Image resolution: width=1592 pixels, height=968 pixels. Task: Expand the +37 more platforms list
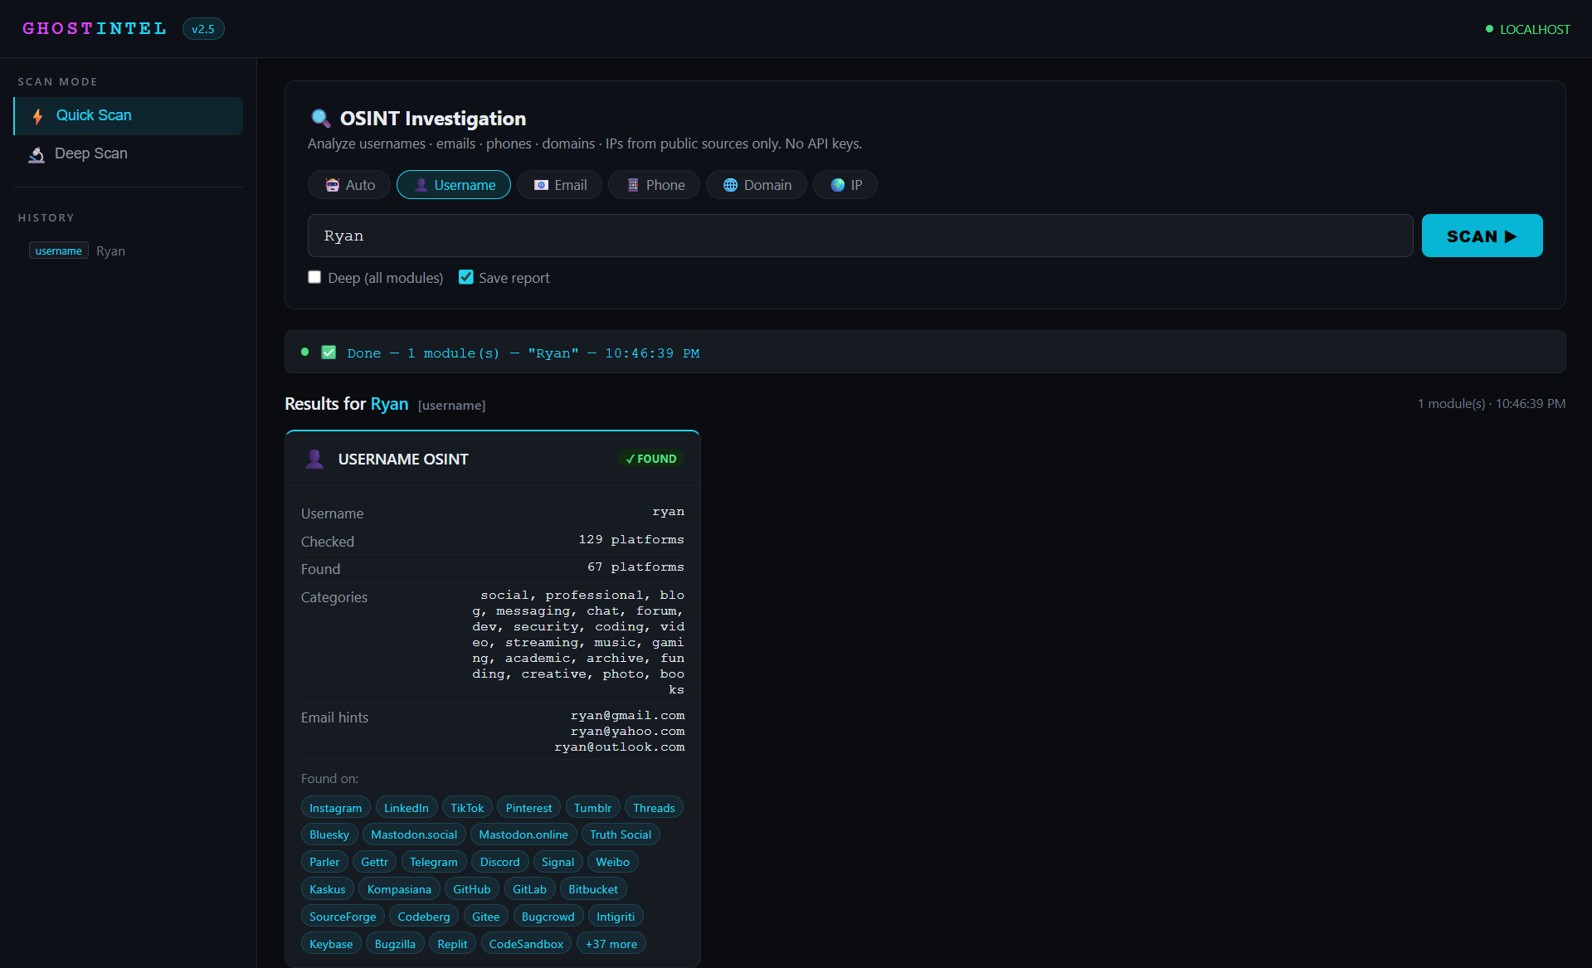pyautogui.click(x=611, y=944)
